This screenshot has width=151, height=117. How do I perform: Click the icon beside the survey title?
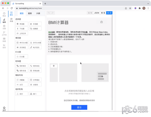point(101,22)
